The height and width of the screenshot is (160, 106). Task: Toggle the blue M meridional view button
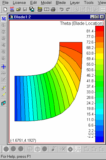[x=4, y=19]
